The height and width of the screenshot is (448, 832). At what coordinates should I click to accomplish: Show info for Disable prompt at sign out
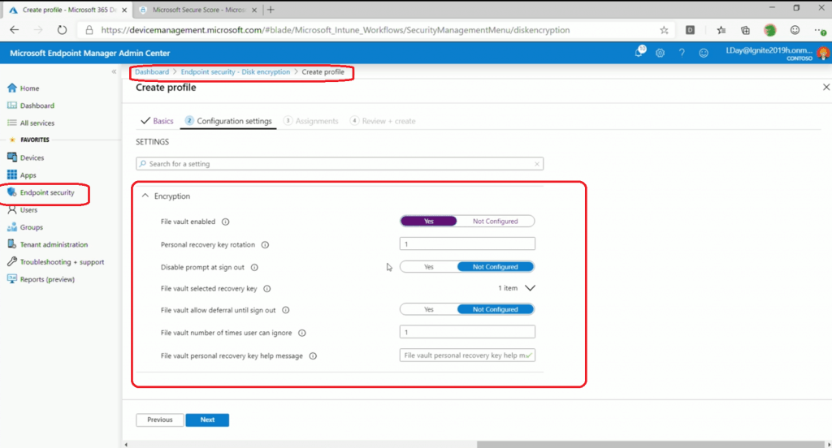pos(254,267)
